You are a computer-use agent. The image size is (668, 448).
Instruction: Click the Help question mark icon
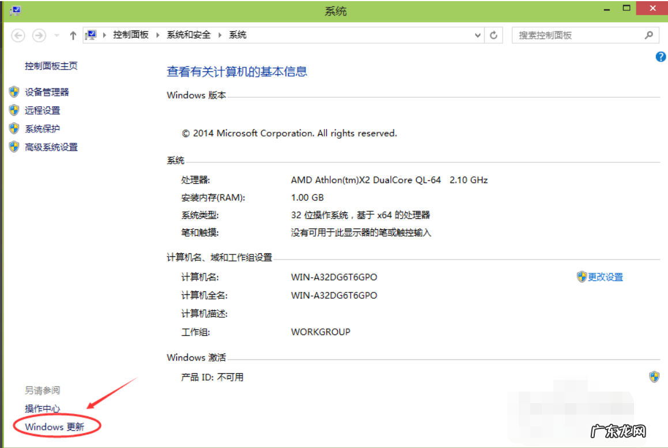click(x=661, y=57)
